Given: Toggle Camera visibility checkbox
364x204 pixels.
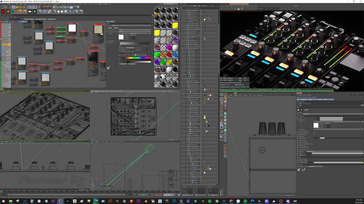Looking at the screenshot, I should 308,159.
